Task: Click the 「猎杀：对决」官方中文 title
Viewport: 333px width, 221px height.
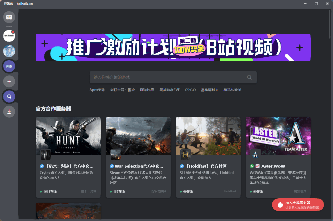Action: [x=69, y=166]
